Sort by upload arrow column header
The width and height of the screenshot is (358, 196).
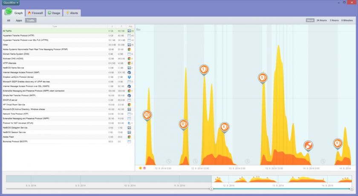pyautogui.click(x=121, y=26)
